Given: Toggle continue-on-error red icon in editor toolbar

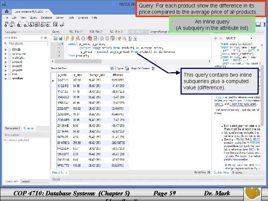Looking at the screenshot, I should pyautogui.click(x=90, y=38).
